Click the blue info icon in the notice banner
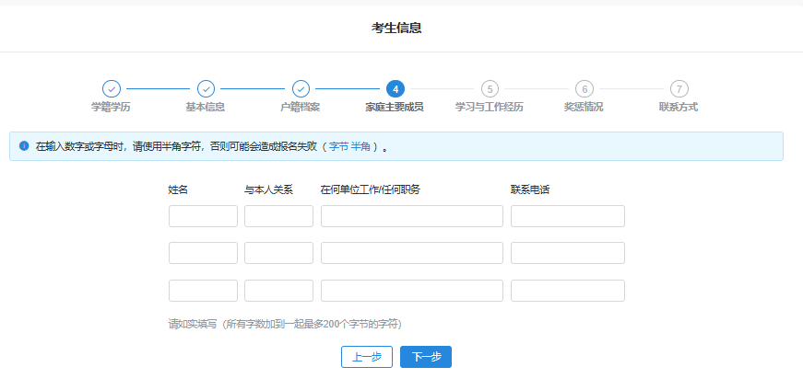 24,146
